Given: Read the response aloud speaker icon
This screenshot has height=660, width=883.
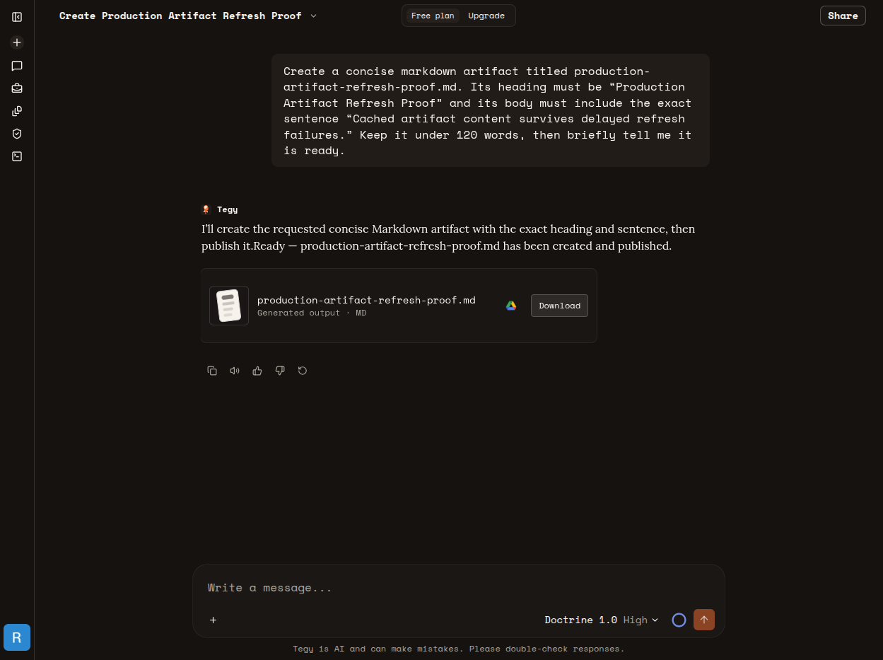Looking at the screenshot, I should click(235, 371).
